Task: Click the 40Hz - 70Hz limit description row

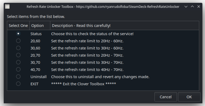Action: pyautogui.click(x=87, y=70)
